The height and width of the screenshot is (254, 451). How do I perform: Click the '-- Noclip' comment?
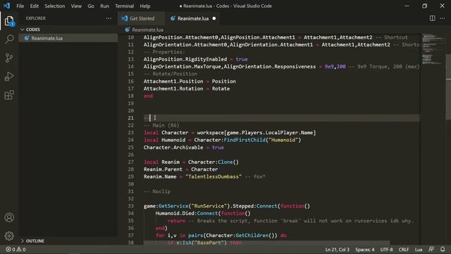coord(157,191)
